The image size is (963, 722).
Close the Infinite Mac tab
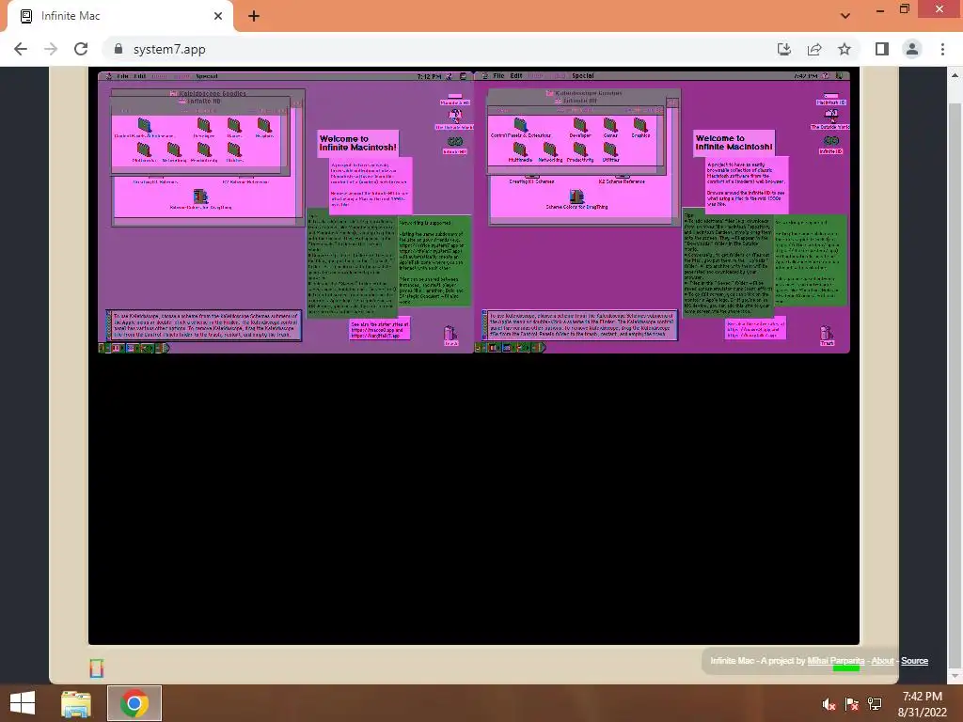coord(218,16)
